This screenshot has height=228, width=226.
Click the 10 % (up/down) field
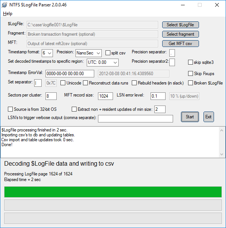tap(184, 96)
